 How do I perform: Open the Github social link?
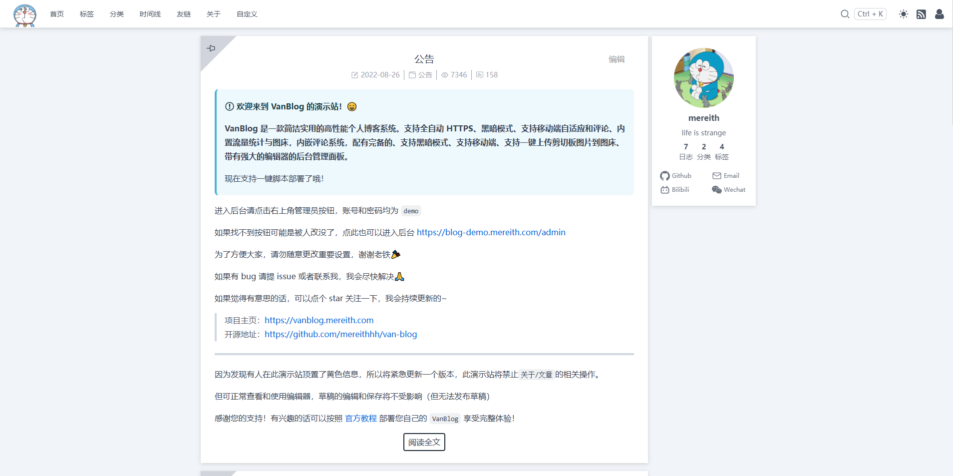(676, 176)
